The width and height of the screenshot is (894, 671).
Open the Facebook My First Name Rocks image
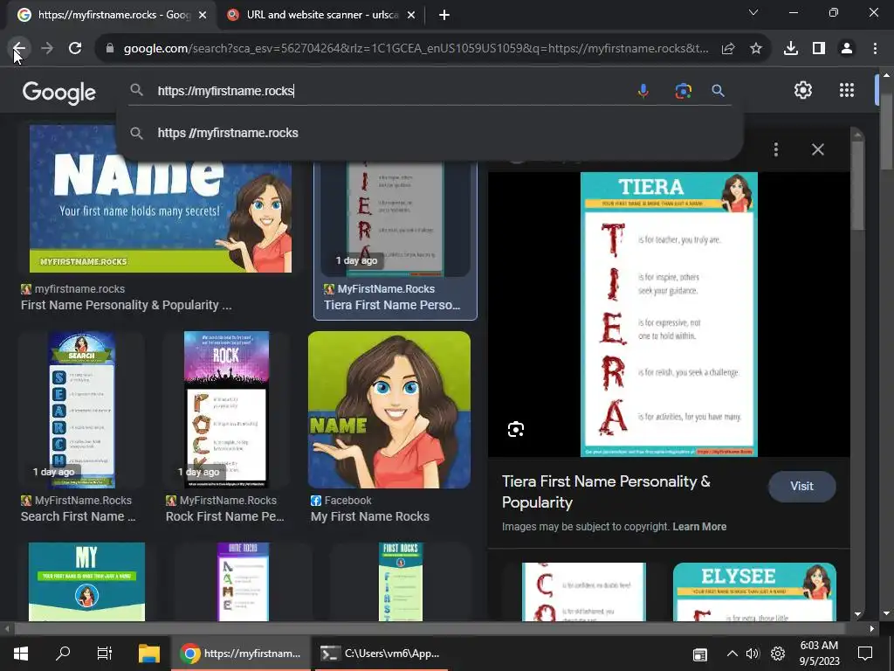coord(389,410)
